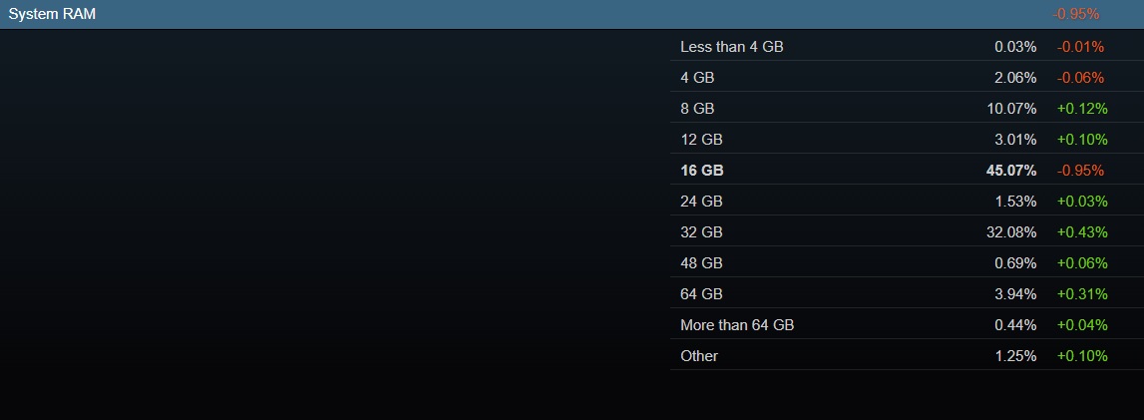Click the -0.95% change in header
Viewport: 1144px width, 420px height.
tap(1076, 14)
